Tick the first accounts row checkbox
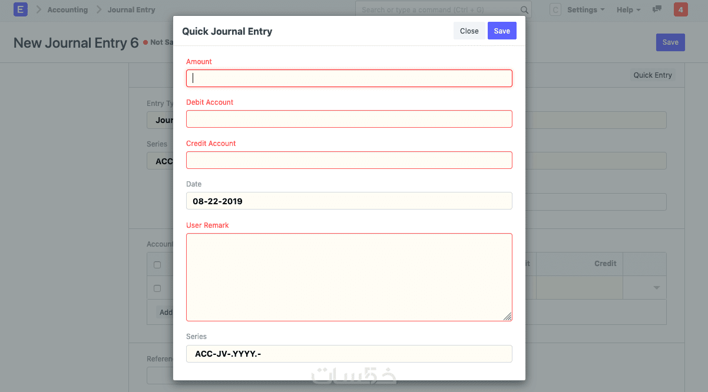Screen dimensions: 708x392 click(157, 288)
